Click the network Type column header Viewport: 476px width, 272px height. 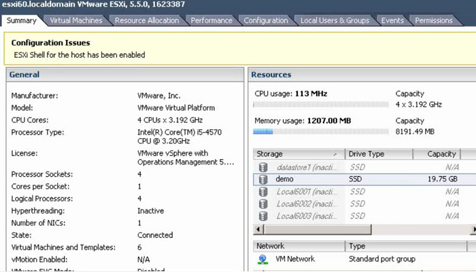(406, 246)
